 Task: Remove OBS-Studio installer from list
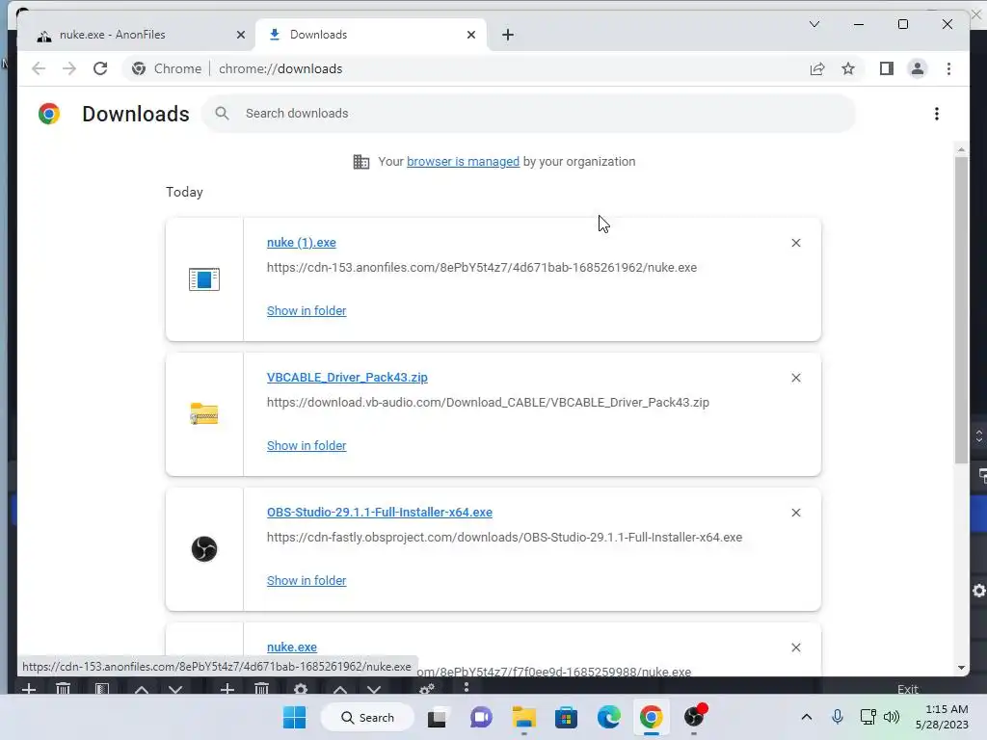pos(795,513)
